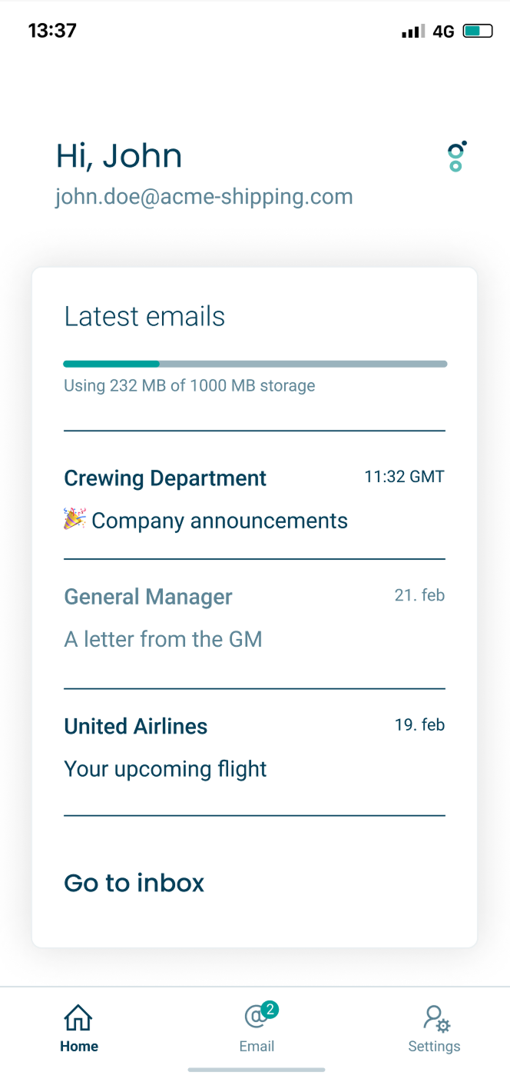This screenshot has width=510, height=1092.
Task: Tap the 'Latest emails' heading
Action: click(x=144, y=316)
